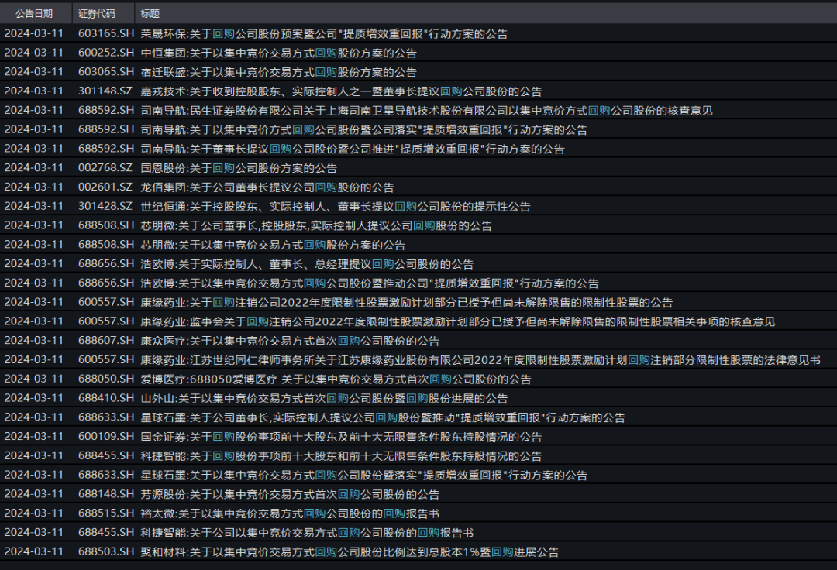Screen dimensions: 837x570
Task: Open 世纪恒通 提示性公告 row
Action: (336, 206)
